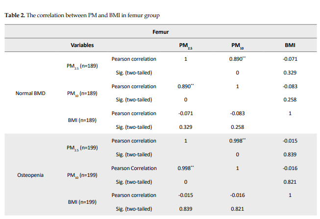Click the BMI column header
This screenshot has width=320, height=219.
tap(290, 46)
